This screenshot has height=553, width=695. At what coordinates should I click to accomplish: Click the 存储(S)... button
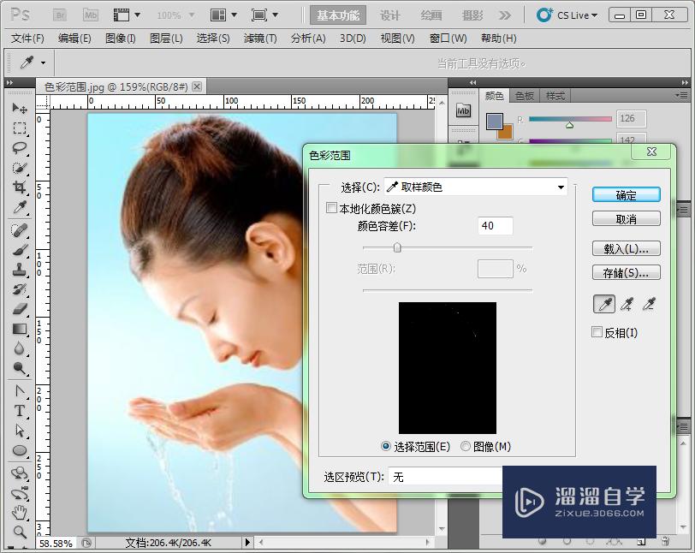[627, 272]
